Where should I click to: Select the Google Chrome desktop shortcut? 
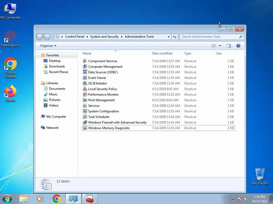tap(10, 68)
